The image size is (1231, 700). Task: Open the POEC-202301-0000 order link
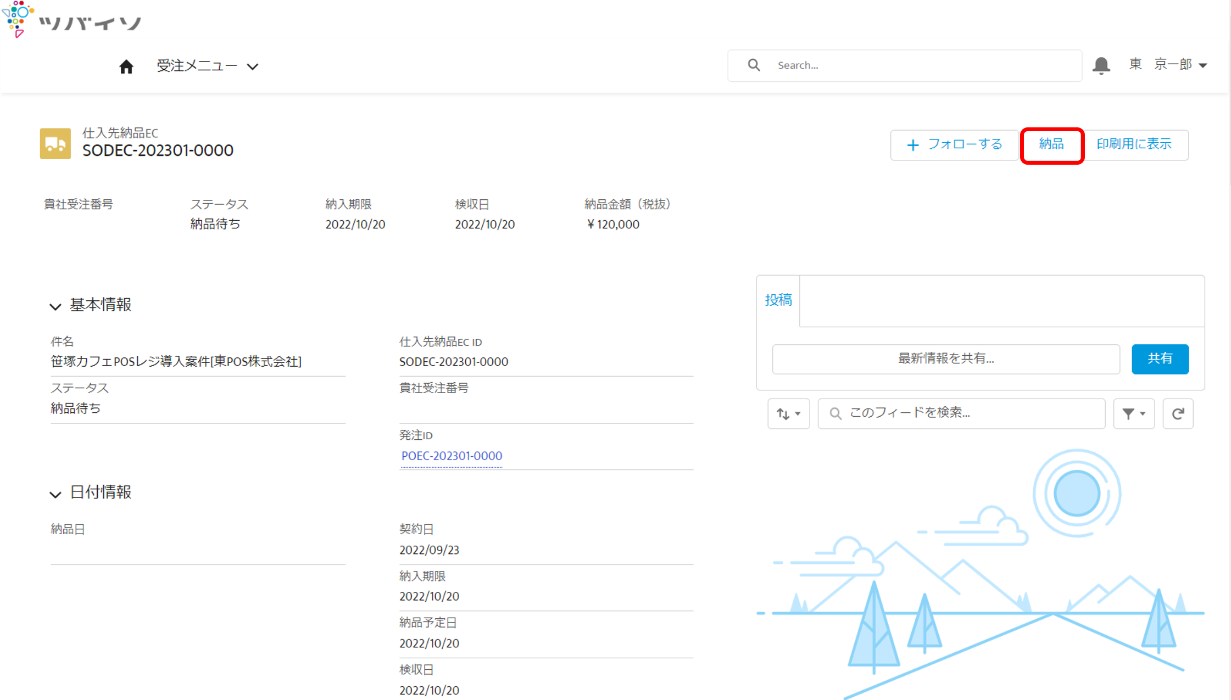point(452,456)
